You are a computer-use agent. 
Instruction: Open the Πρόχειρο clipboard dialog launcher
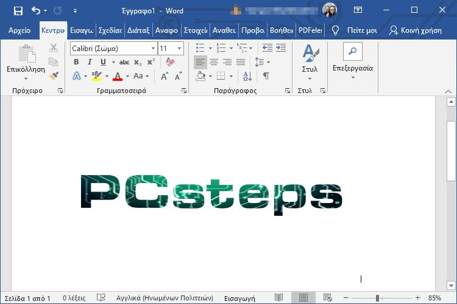tap(60, 91)
